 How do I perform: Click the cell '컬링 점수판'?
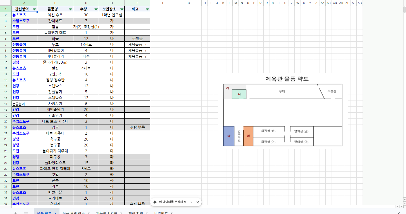[55, 80]
